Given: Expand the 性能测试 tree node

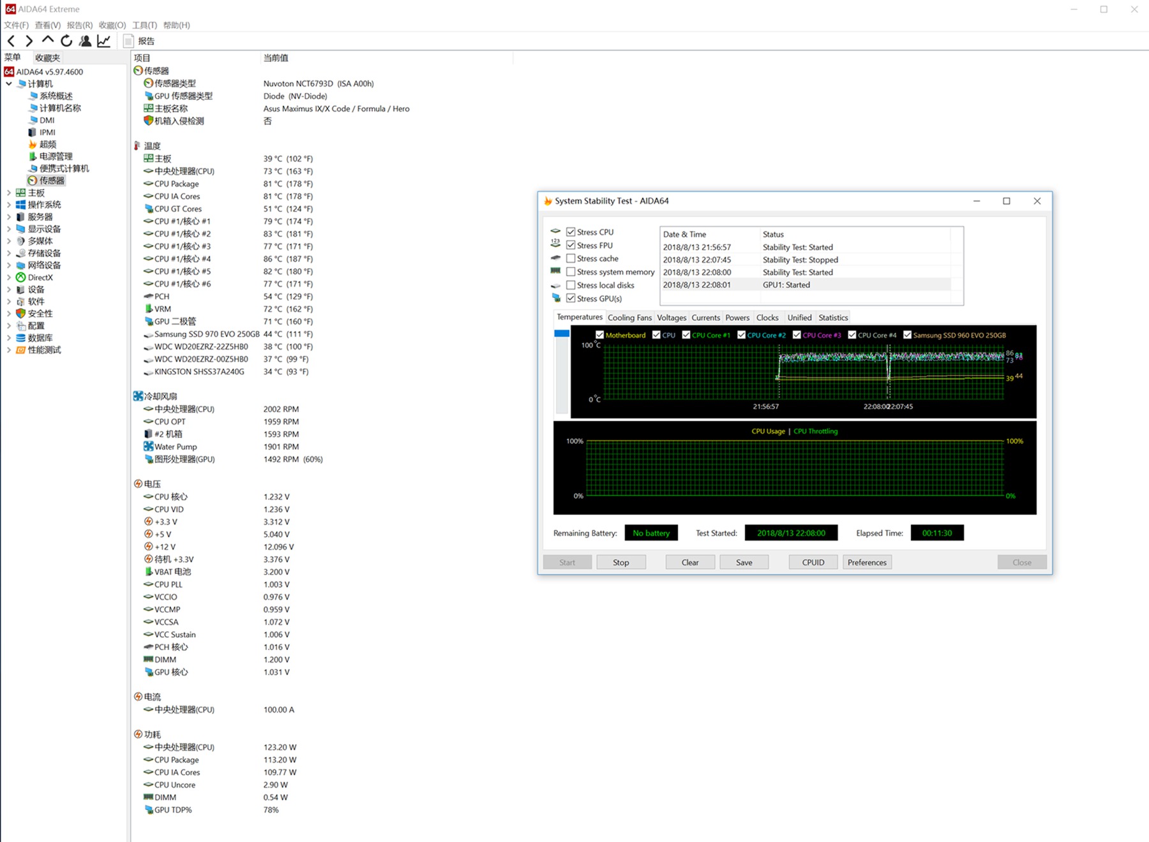Looking at the screenshot, I should (9, 350).
